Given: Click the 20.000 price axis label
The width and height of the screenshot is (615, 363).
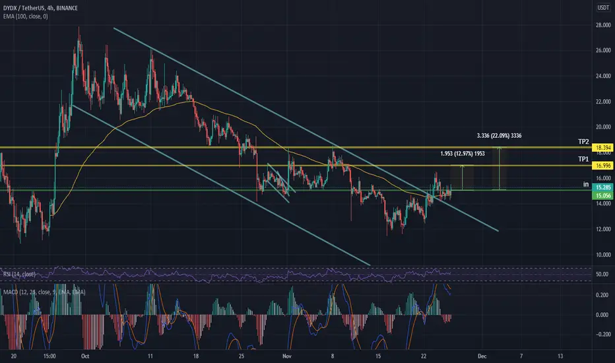Looking at the screenshot, I should click(x=603, y=127).
